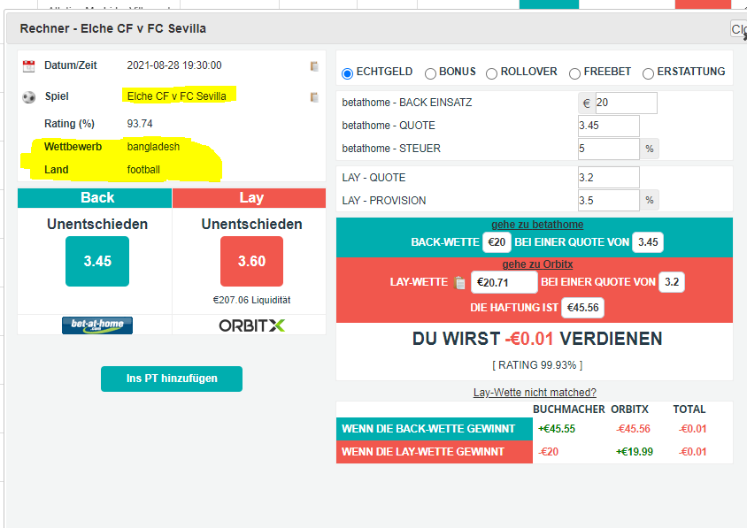Click the OrbitX exchange logo
Viewport: 747px width, 528px height.
pos(251,325)
